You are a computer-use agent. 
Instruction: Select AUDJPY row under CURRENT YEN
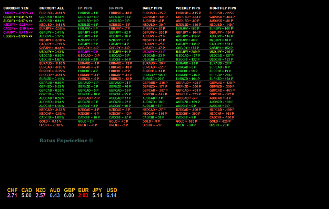[x=18, y=21]
